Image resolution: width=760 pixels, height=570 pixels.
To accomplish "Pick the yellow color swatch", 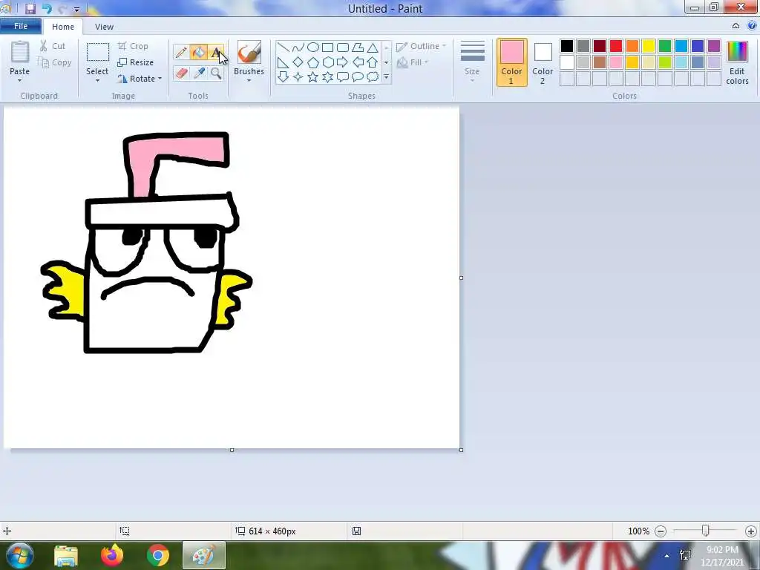I will 649,46.
